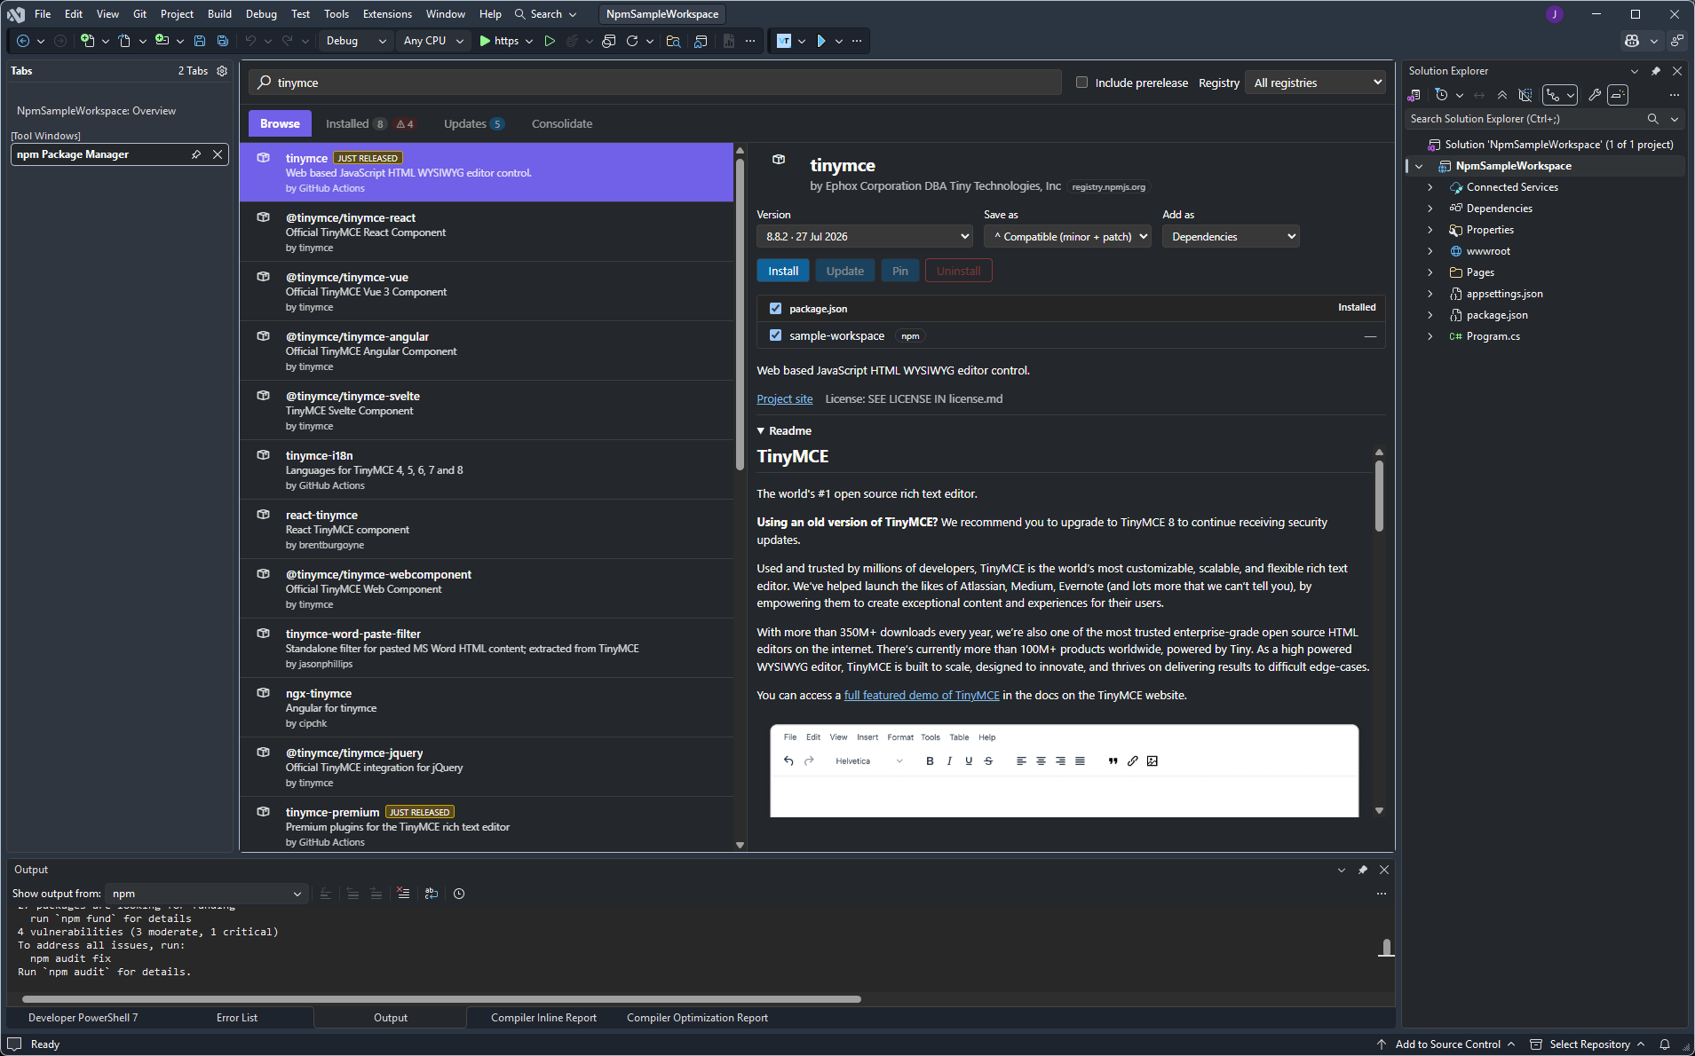This screenshot has width=1695, height=1056.
Task: Click Select Repository in status bar
Action: [1589, 1044]
